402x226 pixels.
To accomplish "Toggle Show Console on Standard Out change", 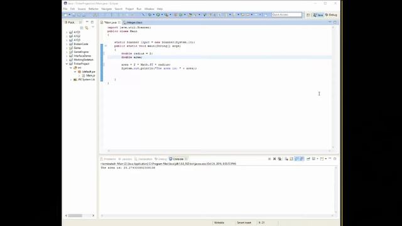I will 297,159.
